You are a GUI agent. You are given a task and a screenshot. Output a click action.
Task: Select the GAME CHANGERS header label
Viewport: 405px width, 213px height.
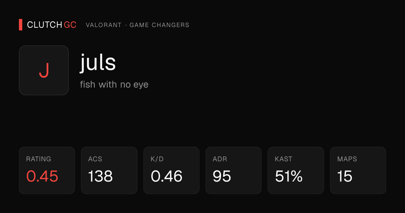159,25
